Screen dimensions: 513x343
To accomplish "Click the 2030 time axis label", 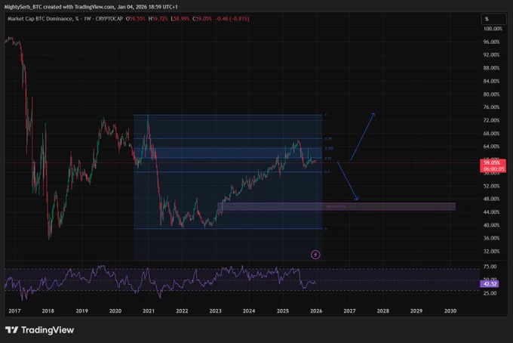I will pyautogui.click(x=450, y=311).
